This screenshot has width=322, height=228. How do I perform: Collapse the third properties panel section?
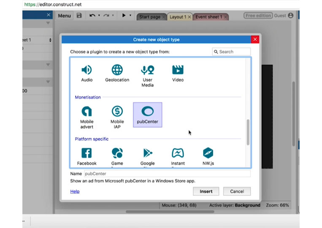coord(48,82)
